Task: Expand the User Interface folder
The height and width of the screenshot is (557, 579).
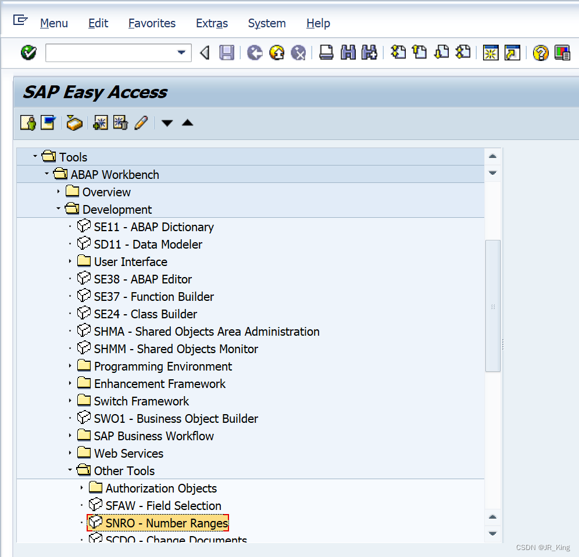Action: tap(70, 261)
